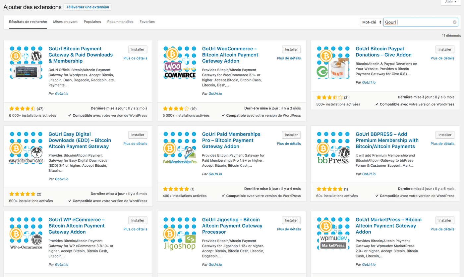Switch to the Mises en avant tab
This screenshot has height=277, width=464.
[x=65, y=22]
